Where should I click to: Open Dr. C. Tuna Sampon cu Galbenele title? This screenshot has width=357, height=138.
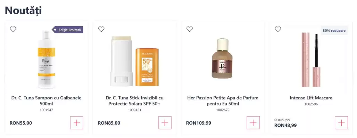[46, 101]
